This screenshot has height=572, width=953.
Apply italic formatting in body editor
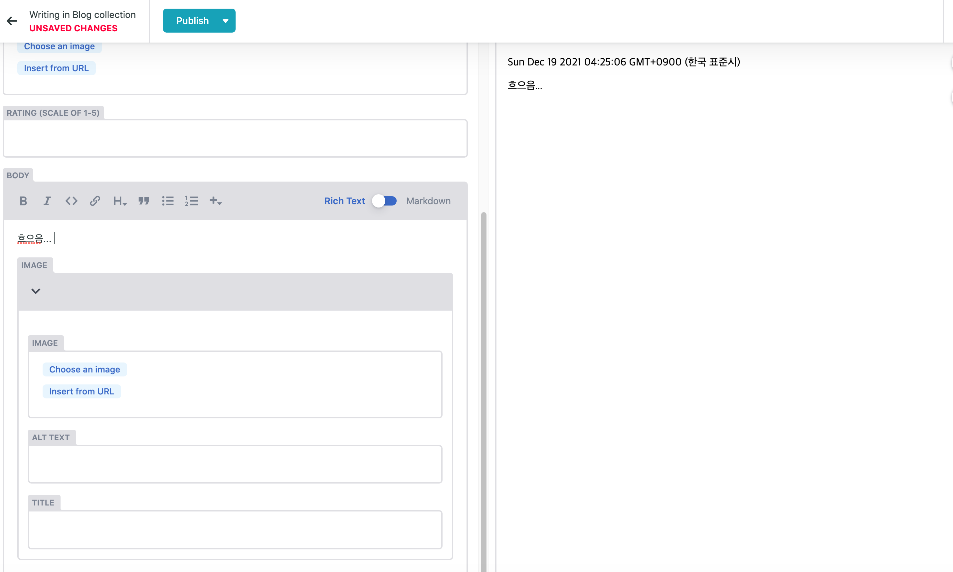tap(47, 201)
